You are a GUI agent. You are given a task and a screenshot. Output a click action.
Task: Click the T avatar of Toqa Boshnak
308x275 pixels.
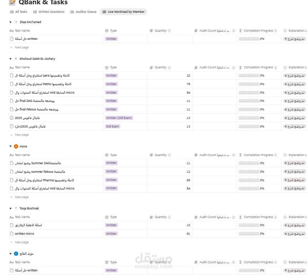[x=16, y=208]
